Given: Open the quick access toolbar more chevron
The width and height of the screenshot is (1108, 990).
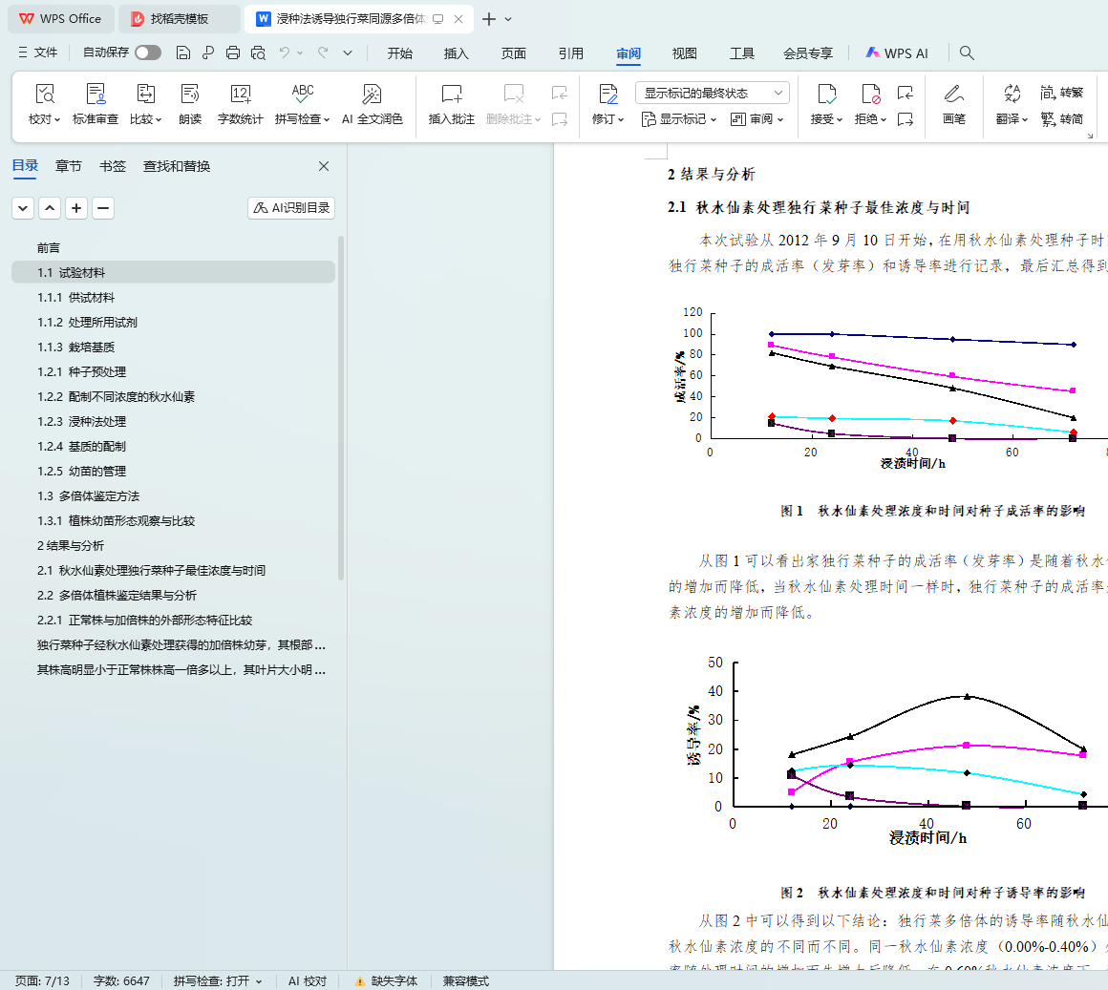Looking at the screenshot, I should 348,53.
